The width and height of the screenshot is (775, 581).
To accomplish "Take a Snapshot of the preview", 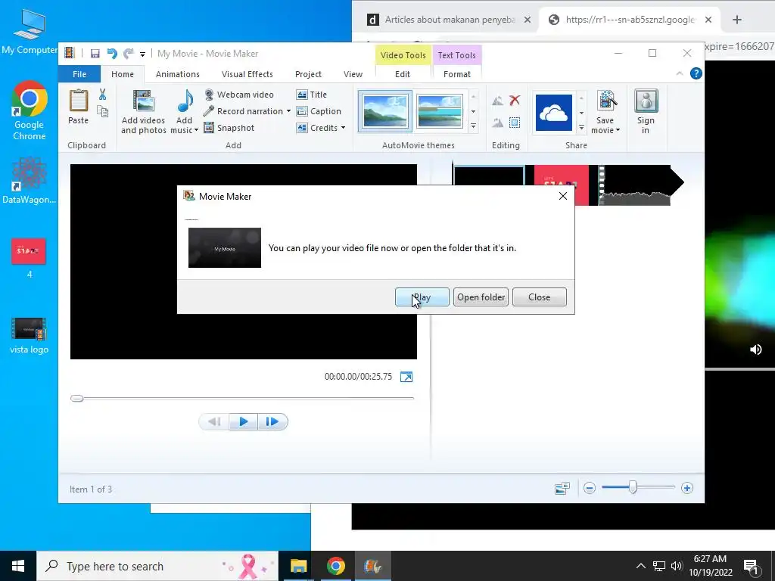I will pyautogui.click(x=229, y=128).
